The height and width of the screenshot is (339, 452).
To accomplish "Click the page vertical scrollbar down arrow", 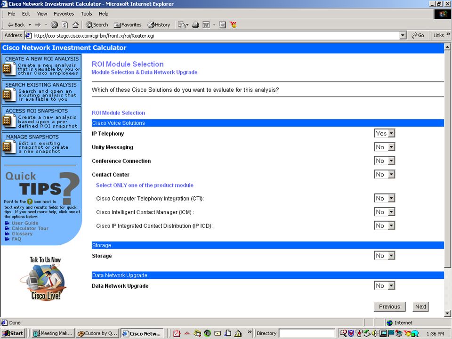I will [x=447, y=314].
